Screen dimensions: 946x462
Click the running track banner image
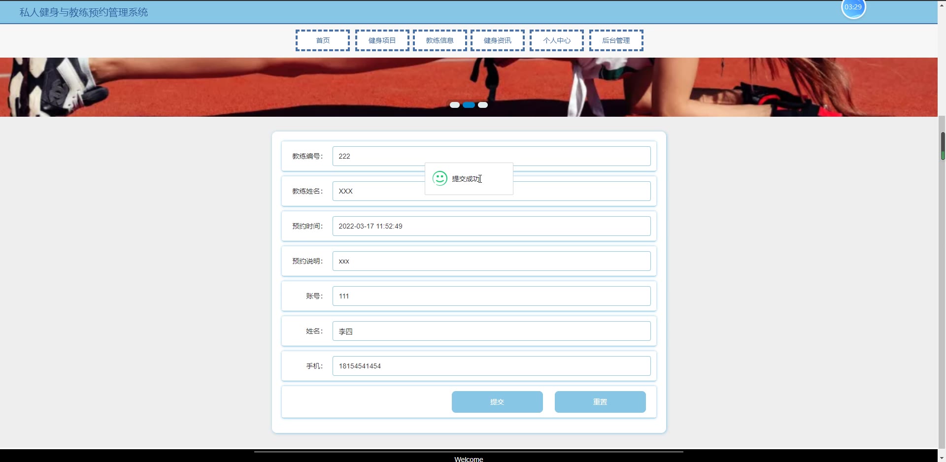tap(469, 87)
